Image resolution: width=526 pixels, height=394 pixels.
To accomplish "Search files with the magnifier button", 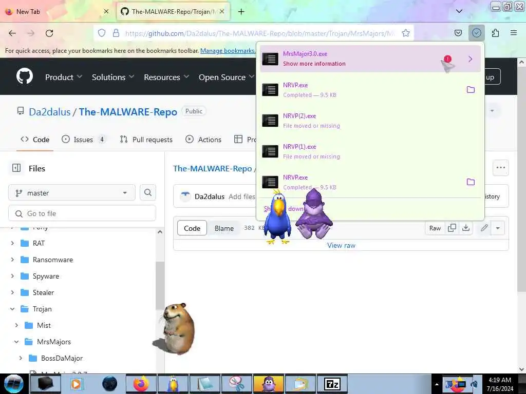I will 147,193.
